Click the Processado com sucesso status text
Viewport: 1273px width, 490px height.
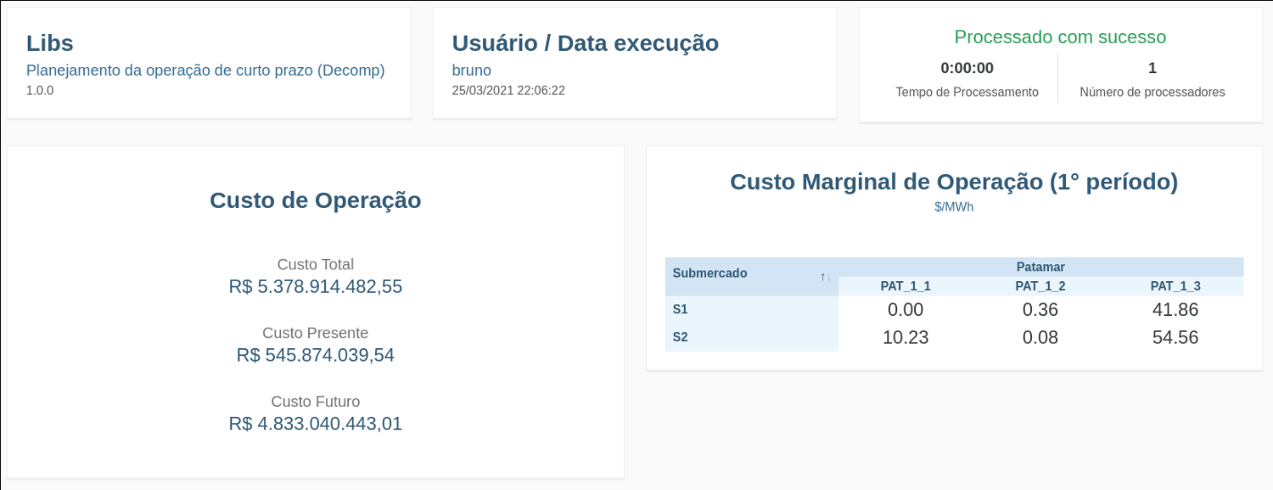(1060, 37)
